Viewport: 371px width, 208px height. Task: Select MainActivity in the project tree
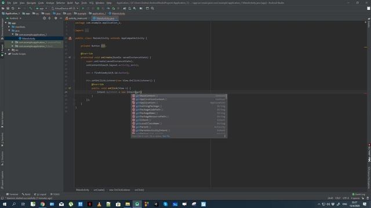click(x=28, y=39)
